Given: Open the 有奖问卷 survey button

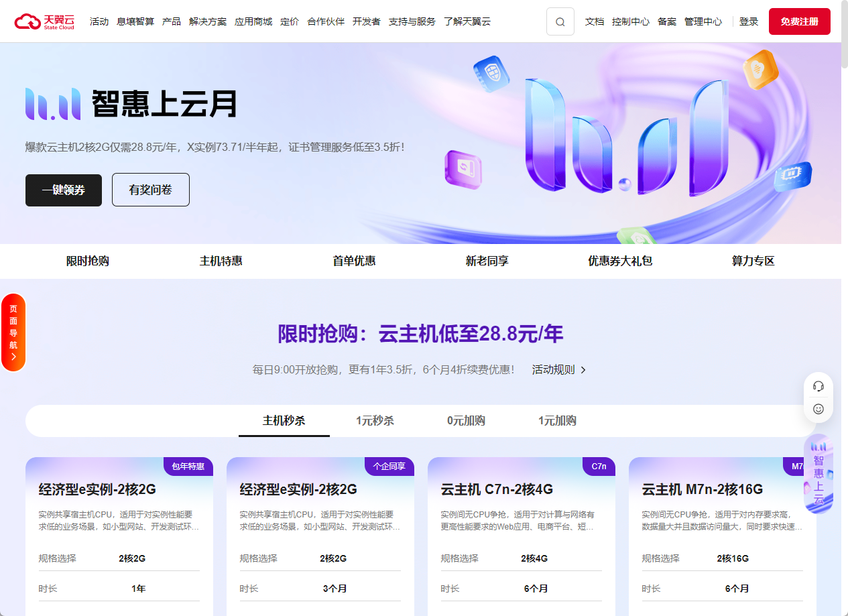Looking at the screenshot, I should [x=150, y=190].
